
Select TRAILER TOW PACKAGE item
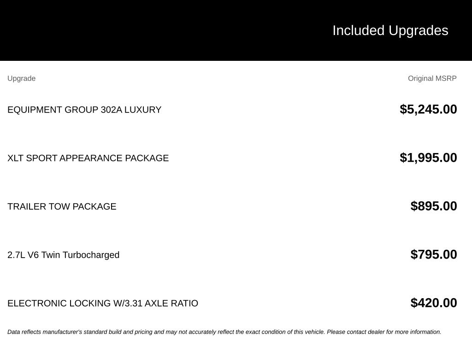62,206
